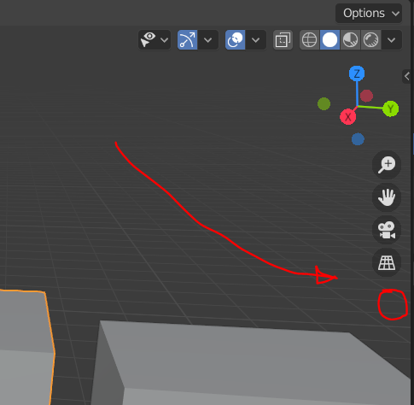The image size is (414, 405).
Task: Select the gray cube in the viewport
Action: [250, 365]
